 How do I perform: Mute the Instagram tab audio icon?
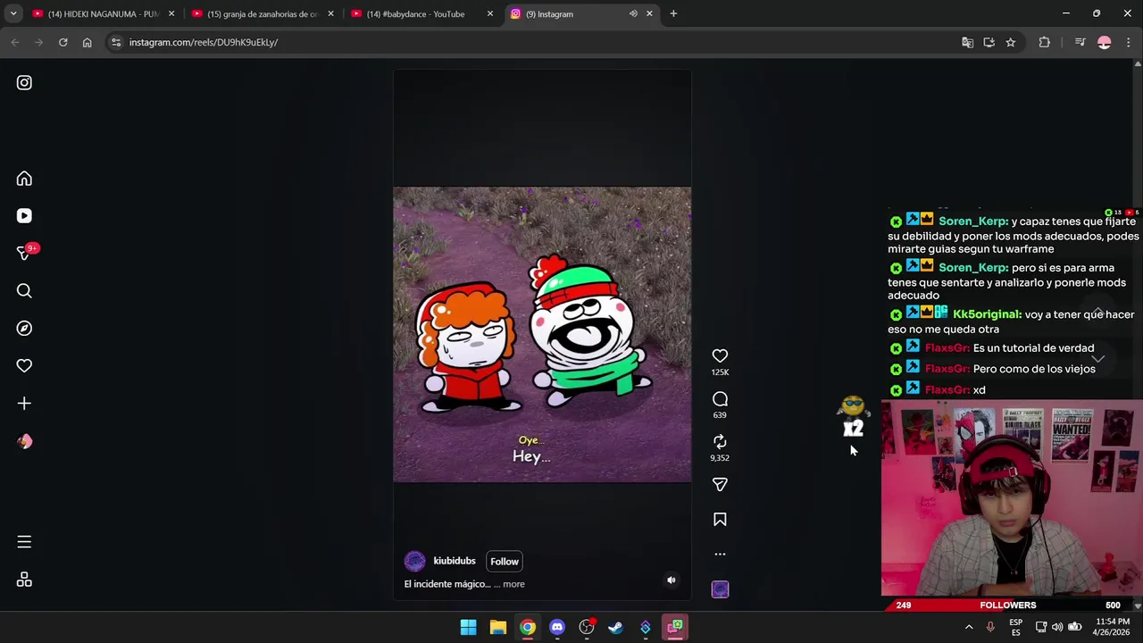pyautogui.click(x=633, y=14)
